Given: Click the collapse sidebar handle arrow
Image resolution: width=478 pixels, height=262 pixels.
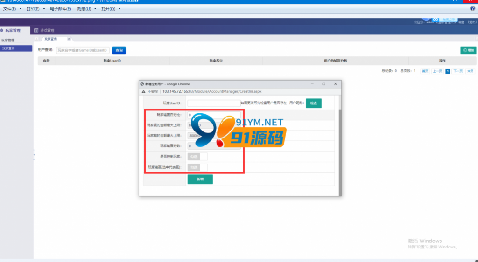Looking at the screenshot, I should coord(34,155).
